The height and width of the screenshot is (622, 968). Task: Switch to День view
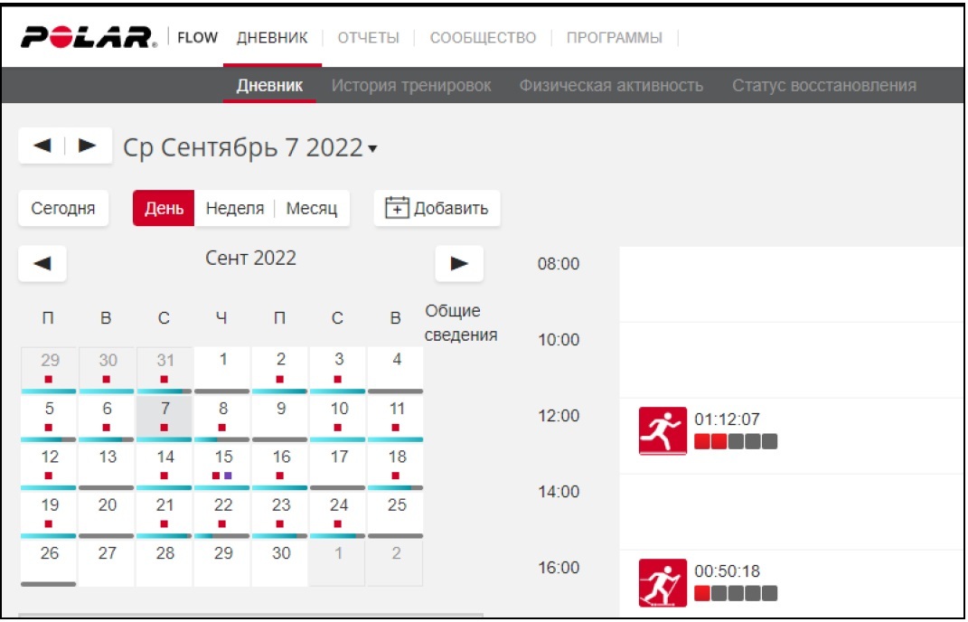[x=164, y=208]
